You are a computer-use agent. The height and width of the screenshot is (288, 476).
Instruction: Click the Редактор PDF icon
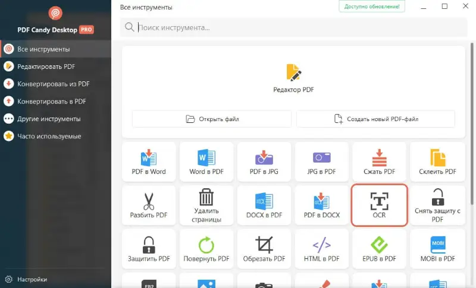(x=293, y=72)
